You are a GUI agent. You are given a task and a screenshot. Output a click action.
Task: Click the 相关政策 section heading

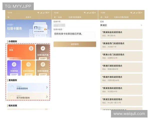[x=13, y=105]
